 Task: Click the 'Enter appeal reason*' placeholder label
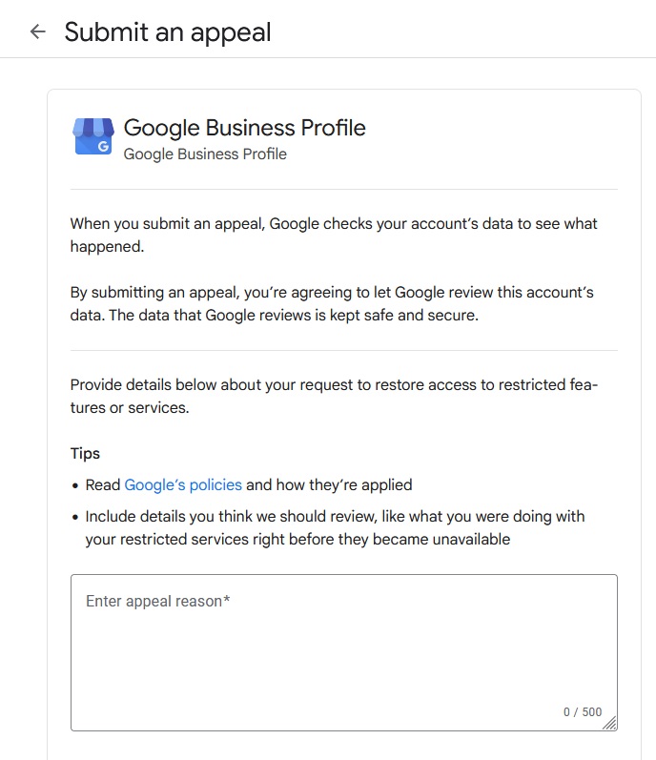pos(158,601)
